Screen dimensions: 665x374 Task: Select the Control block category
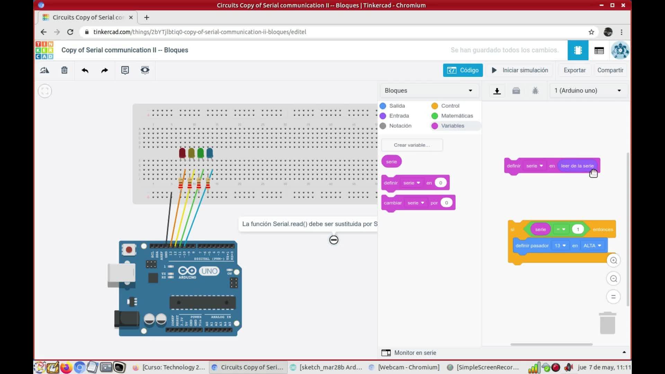coord(450,106)
